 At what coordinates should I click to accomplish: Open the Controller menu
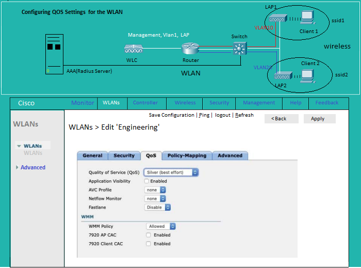(145, 103)
